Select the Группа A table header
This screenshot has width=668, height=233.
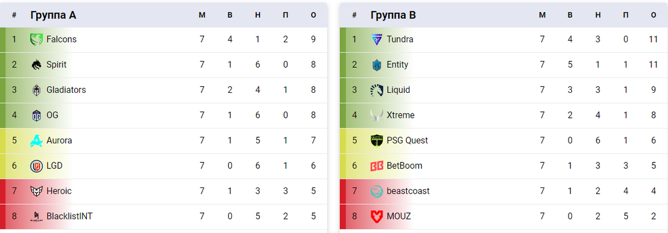coord(53,15)
